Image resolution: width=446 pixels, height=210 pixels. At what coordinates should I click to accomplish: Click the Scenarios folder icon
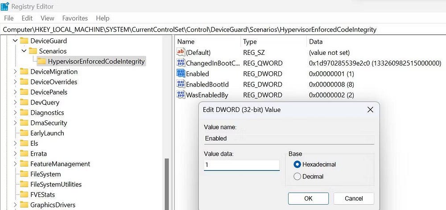tap(33, 51)
